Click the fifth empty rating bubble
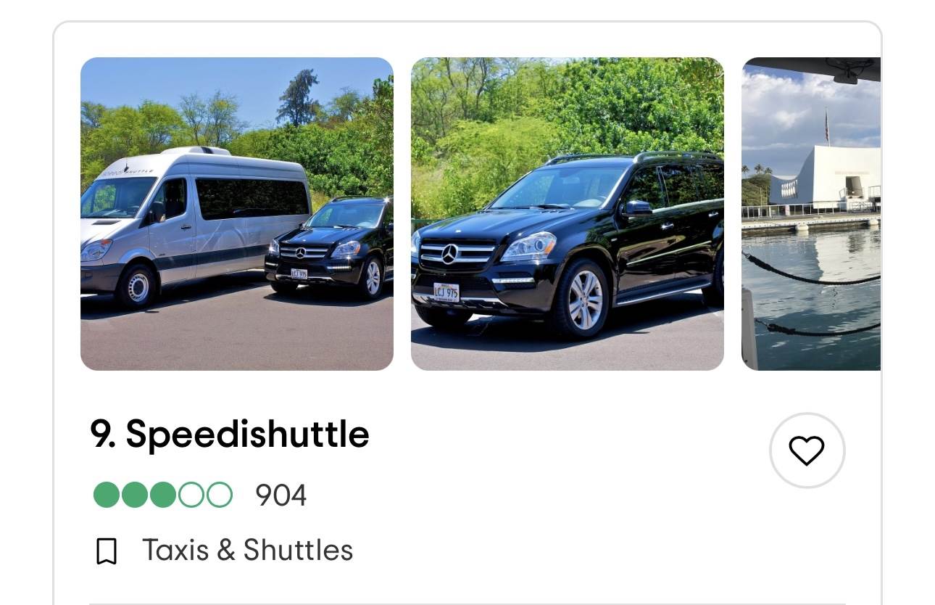935x605 pixels. [220, 495]
